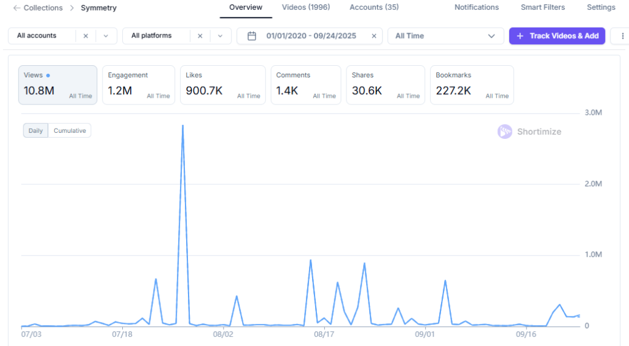The width and height of the screenshot is (629, 346).
Task: Open the calendar icon in date range
Action: 251,36
